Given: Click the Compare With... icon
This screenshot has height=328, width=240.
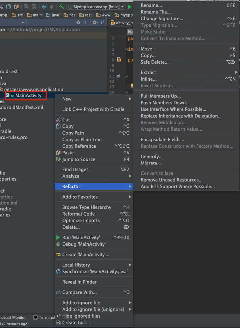Looking at the screenshot, I should (x=58, y=292).
